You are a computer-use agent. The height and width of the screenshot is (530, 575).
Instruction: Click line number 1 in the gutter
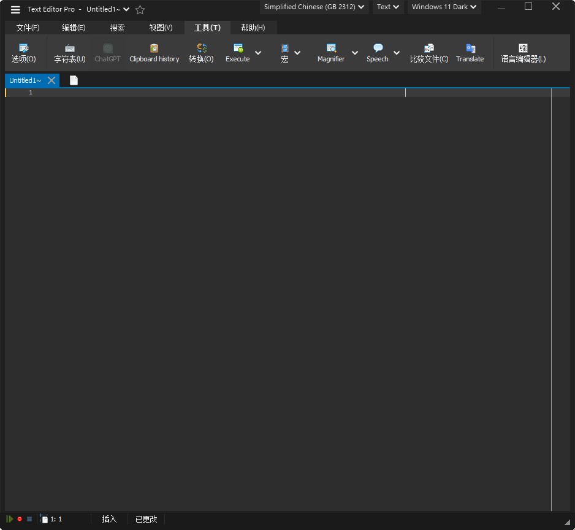coord(31,93)
